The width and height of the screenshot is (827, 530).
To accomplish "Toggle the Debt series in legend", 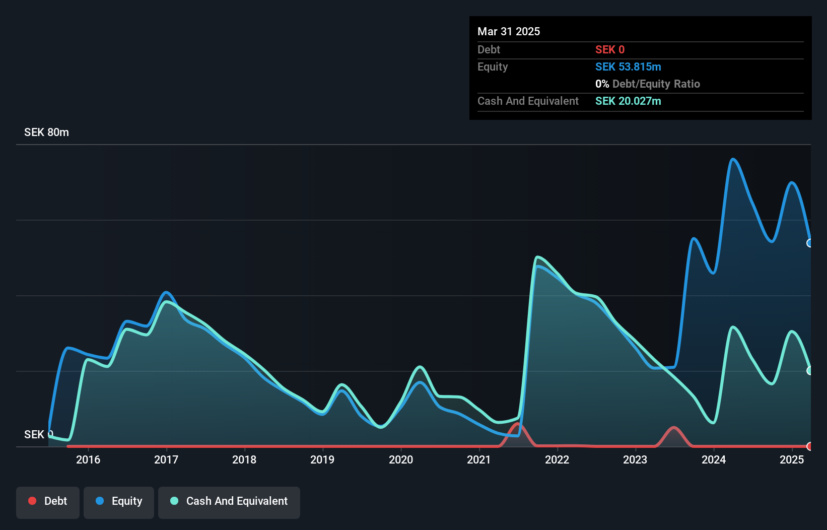I will 48,502.
